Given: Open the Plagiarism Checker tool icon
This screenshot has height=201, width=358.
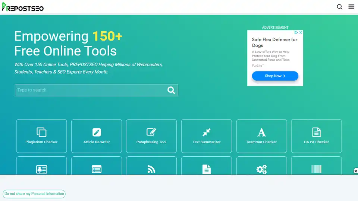Looking at the screenshot, I should [x=41, y=132].
